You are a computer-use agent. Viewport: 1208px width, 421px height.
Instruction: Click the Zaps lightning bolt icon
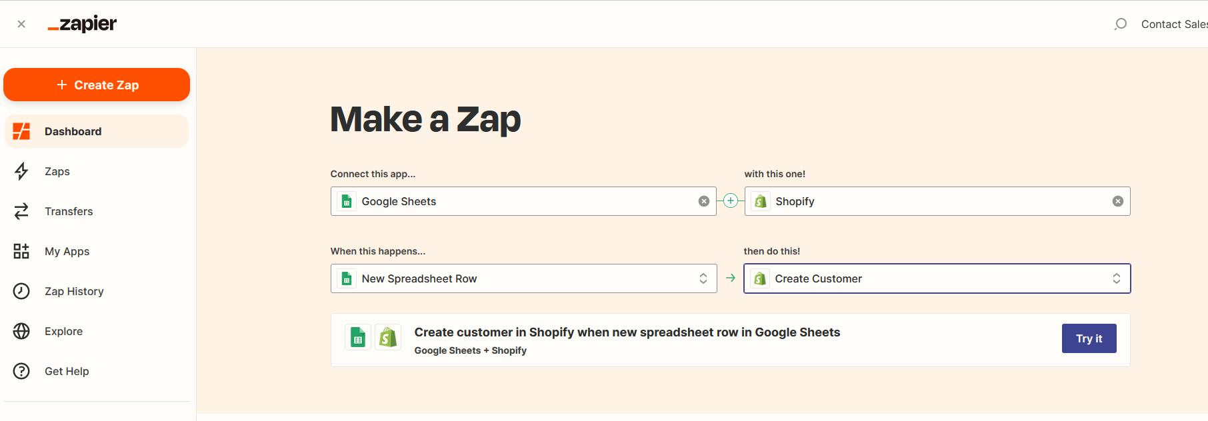coord(21,171)
